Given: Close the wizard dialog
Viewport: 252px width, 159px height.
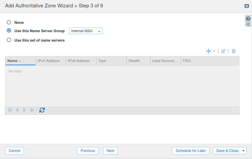Looking at the screenshot, I should coord(247,6).
